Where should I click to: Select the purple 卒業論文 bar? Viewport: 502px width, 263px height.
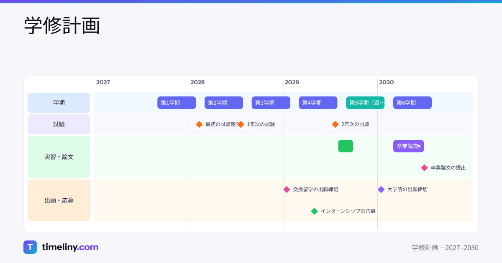[409, 146]
